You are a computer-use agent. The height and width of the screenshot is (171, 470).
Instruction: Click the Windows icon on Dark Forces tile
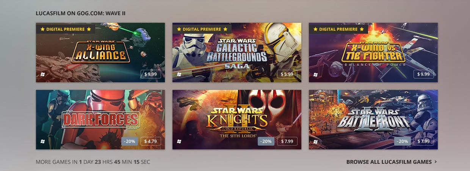[x=43, y=141]
